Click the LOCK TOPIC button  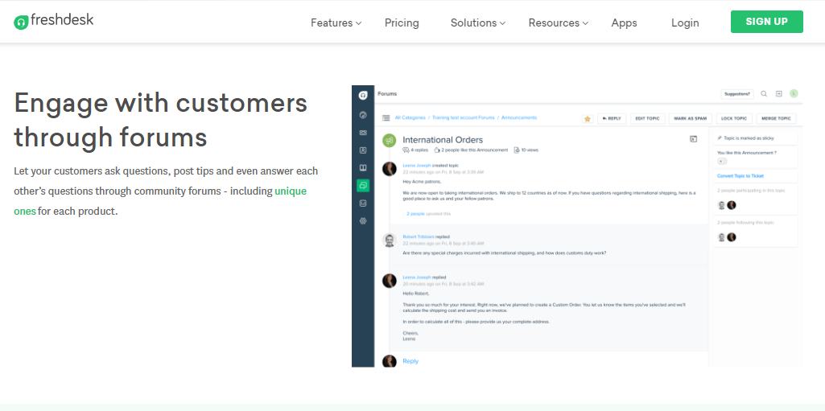(734, 119)
